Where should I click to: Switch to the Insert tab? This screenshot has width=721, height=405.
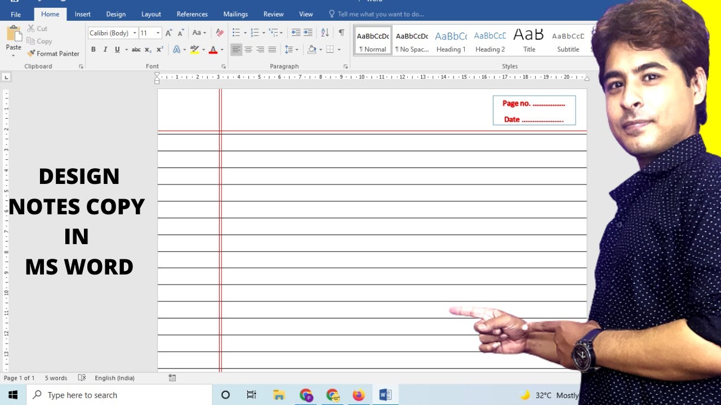pyautogui.click(x=83, y=14)
